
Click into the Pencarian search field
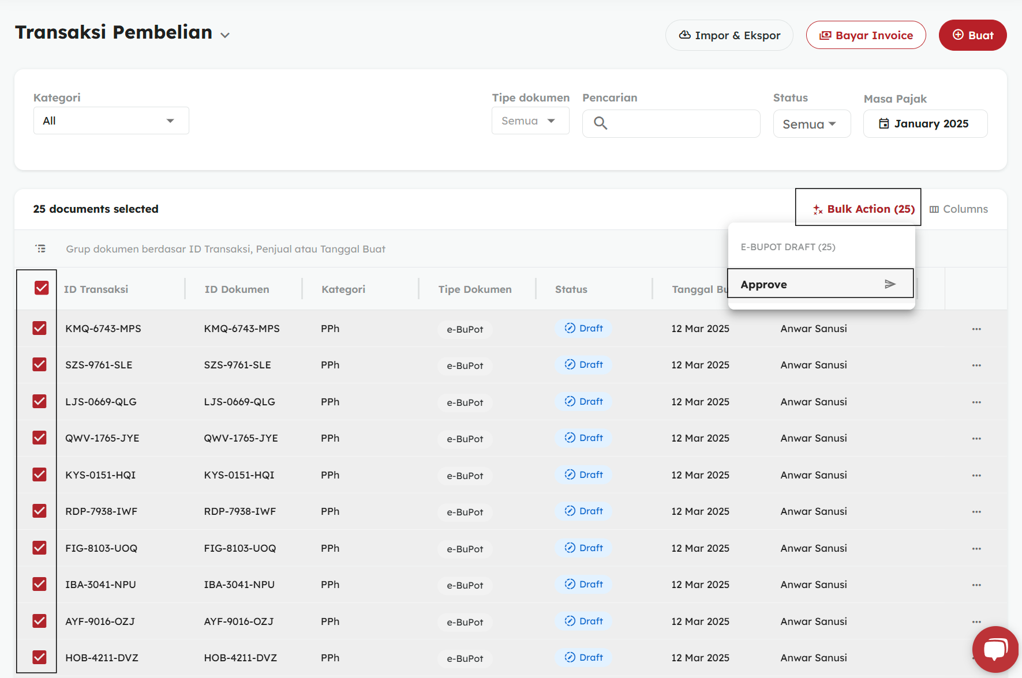681,123
